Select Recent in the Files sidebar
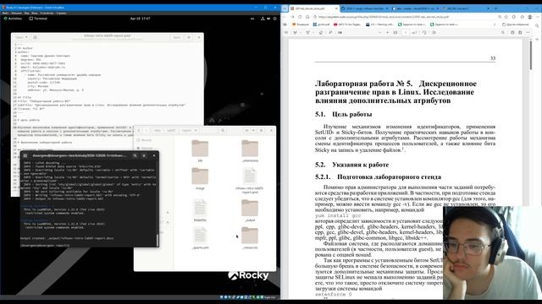Screen dimensions: 542x304 [145, 140]
